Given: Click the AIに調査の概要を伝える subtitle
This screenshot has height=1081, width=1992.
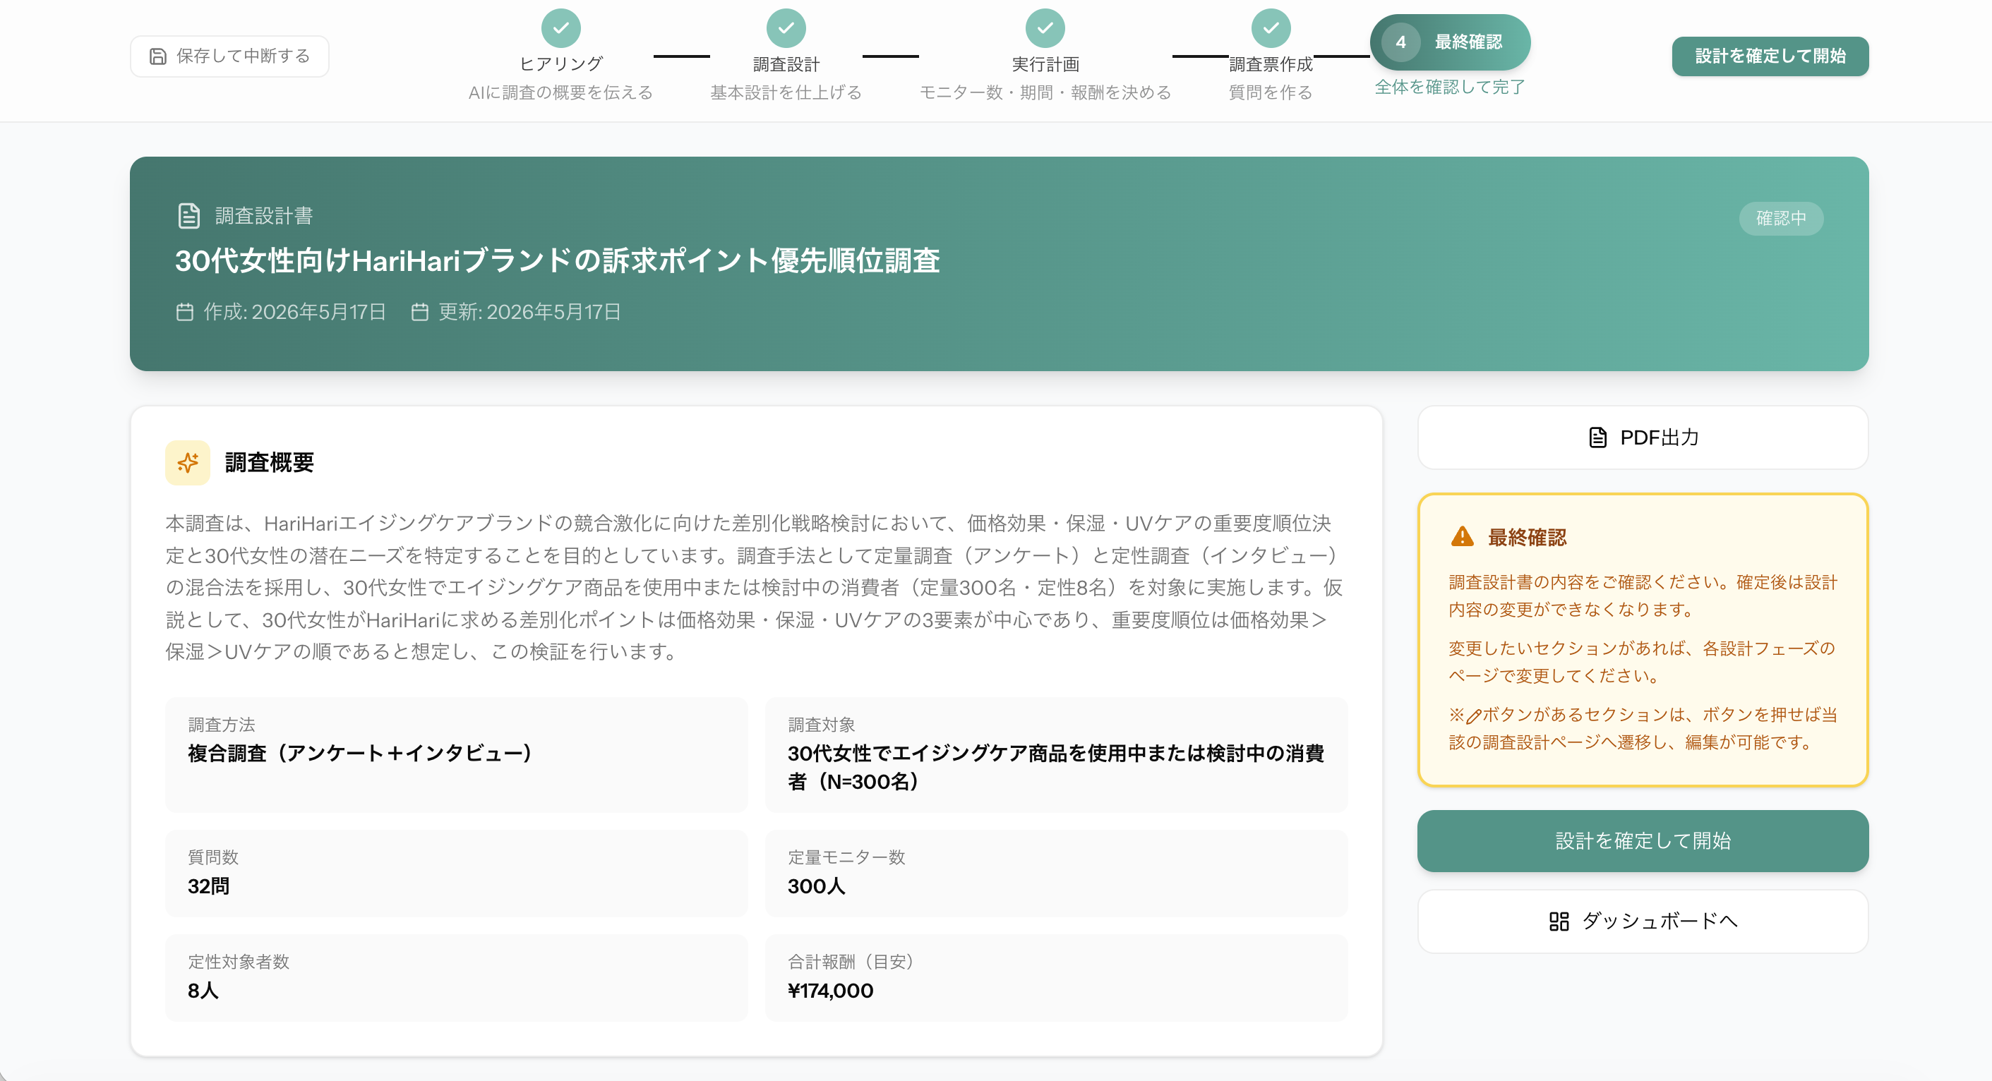Looking at the screenshot, I should (x=560, y=93).
